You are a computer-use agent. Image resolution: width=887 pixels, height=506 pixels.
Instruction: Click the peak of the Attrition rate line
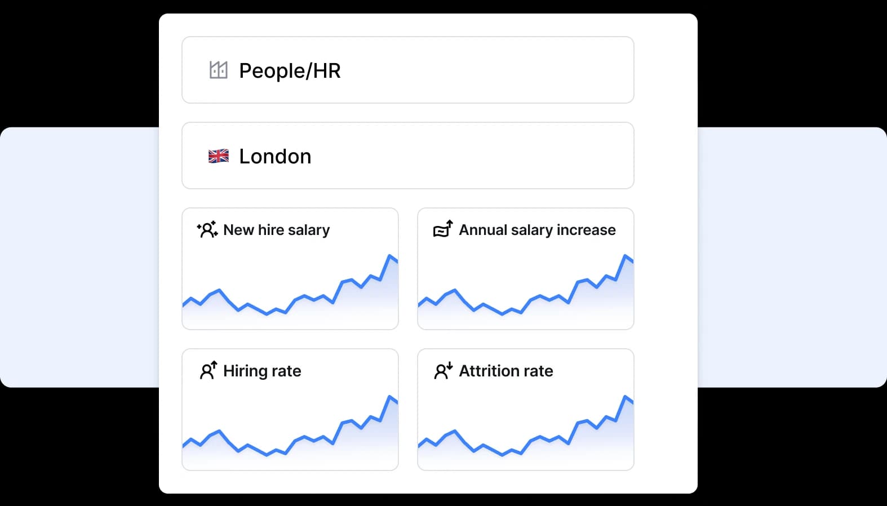click(x=626, y=397)
